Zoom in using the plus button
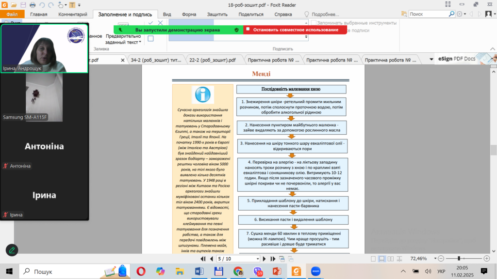 coord(487,259)
